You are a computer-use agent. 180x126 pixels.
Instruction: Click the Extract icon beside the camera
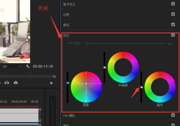[7, 82]
